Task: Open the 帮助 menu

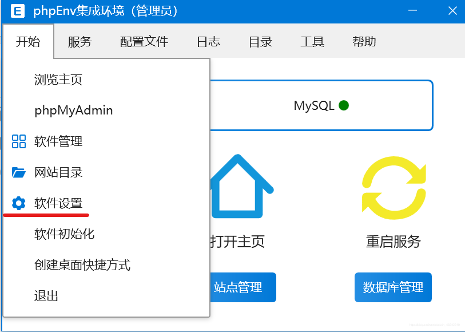Action: 364,41
